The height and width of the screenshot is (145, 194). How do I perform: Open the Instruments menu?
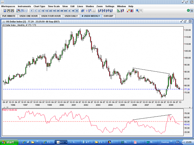(24, 6)
